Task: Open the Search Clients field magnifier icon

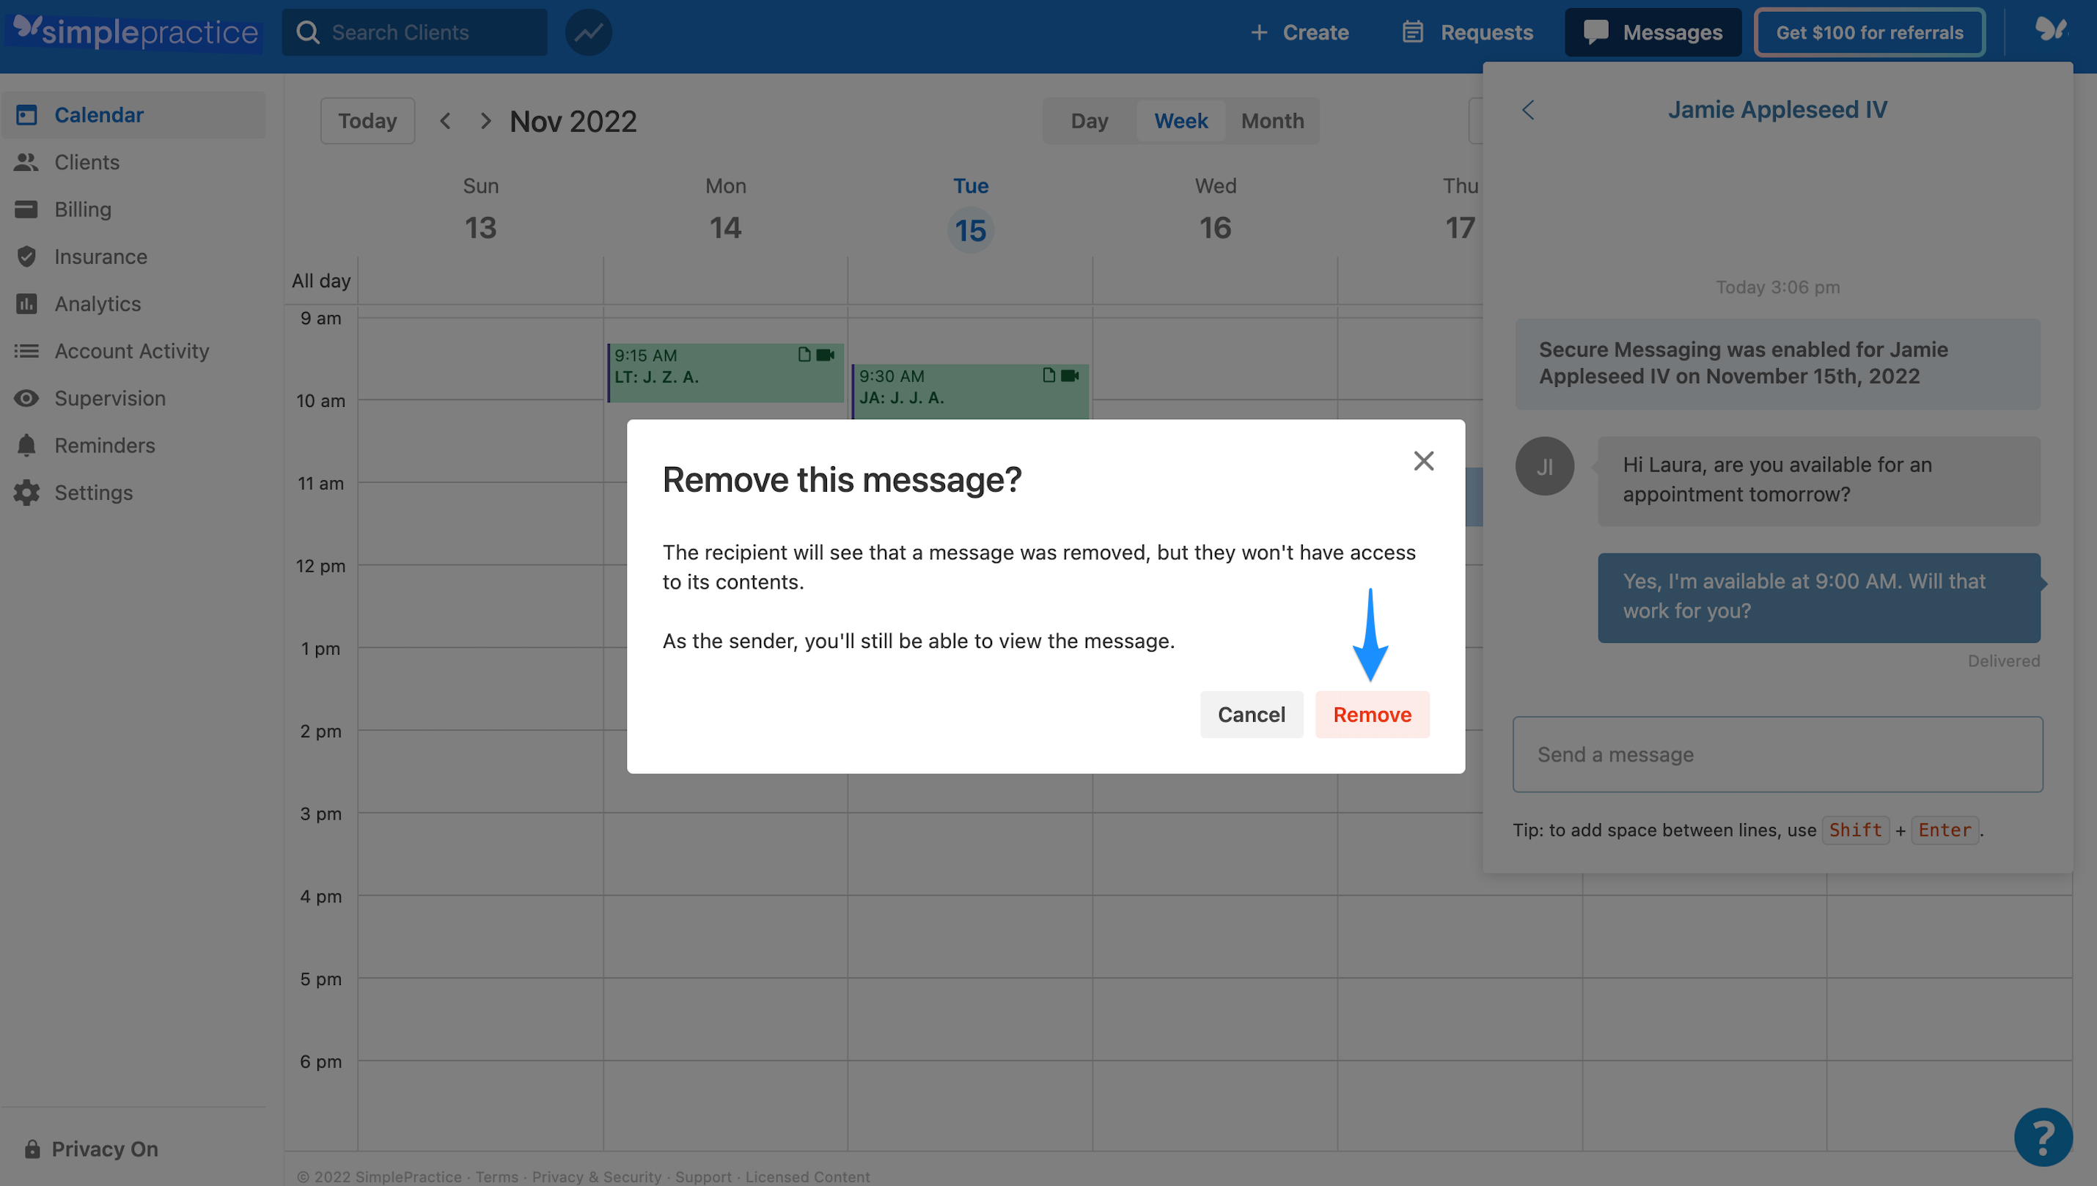Action: click(308, 32)
